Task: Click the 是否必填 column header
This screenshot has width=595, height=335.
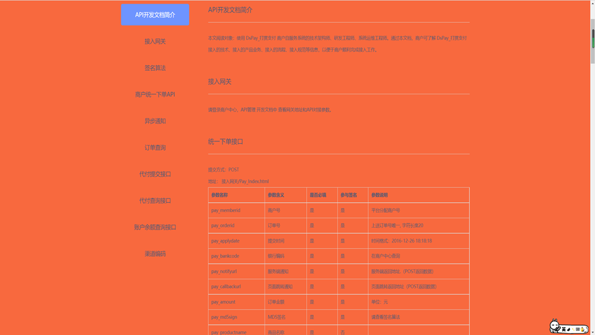Action: [x=322, y=195]
